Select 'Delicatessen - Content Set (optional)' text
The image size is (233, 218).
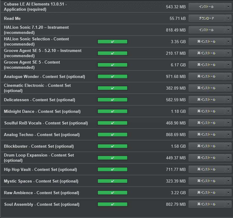tap(39, 100)
